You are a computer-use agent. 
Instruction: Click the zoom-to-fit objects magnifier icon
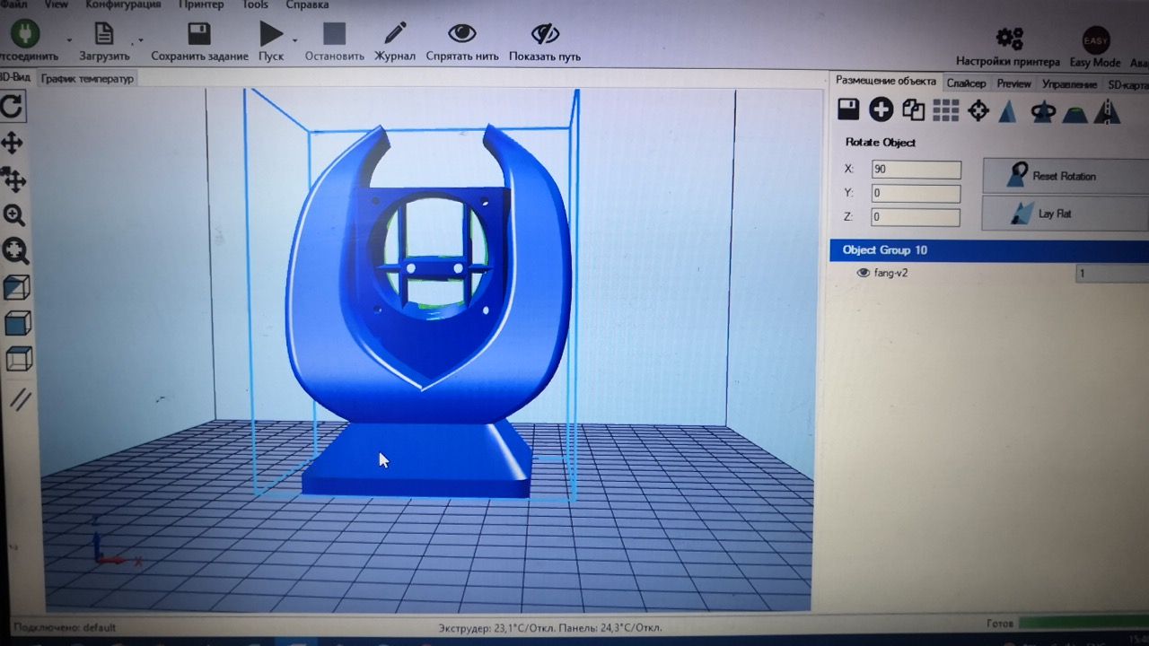pyautogui.click(x=15, y=250)
